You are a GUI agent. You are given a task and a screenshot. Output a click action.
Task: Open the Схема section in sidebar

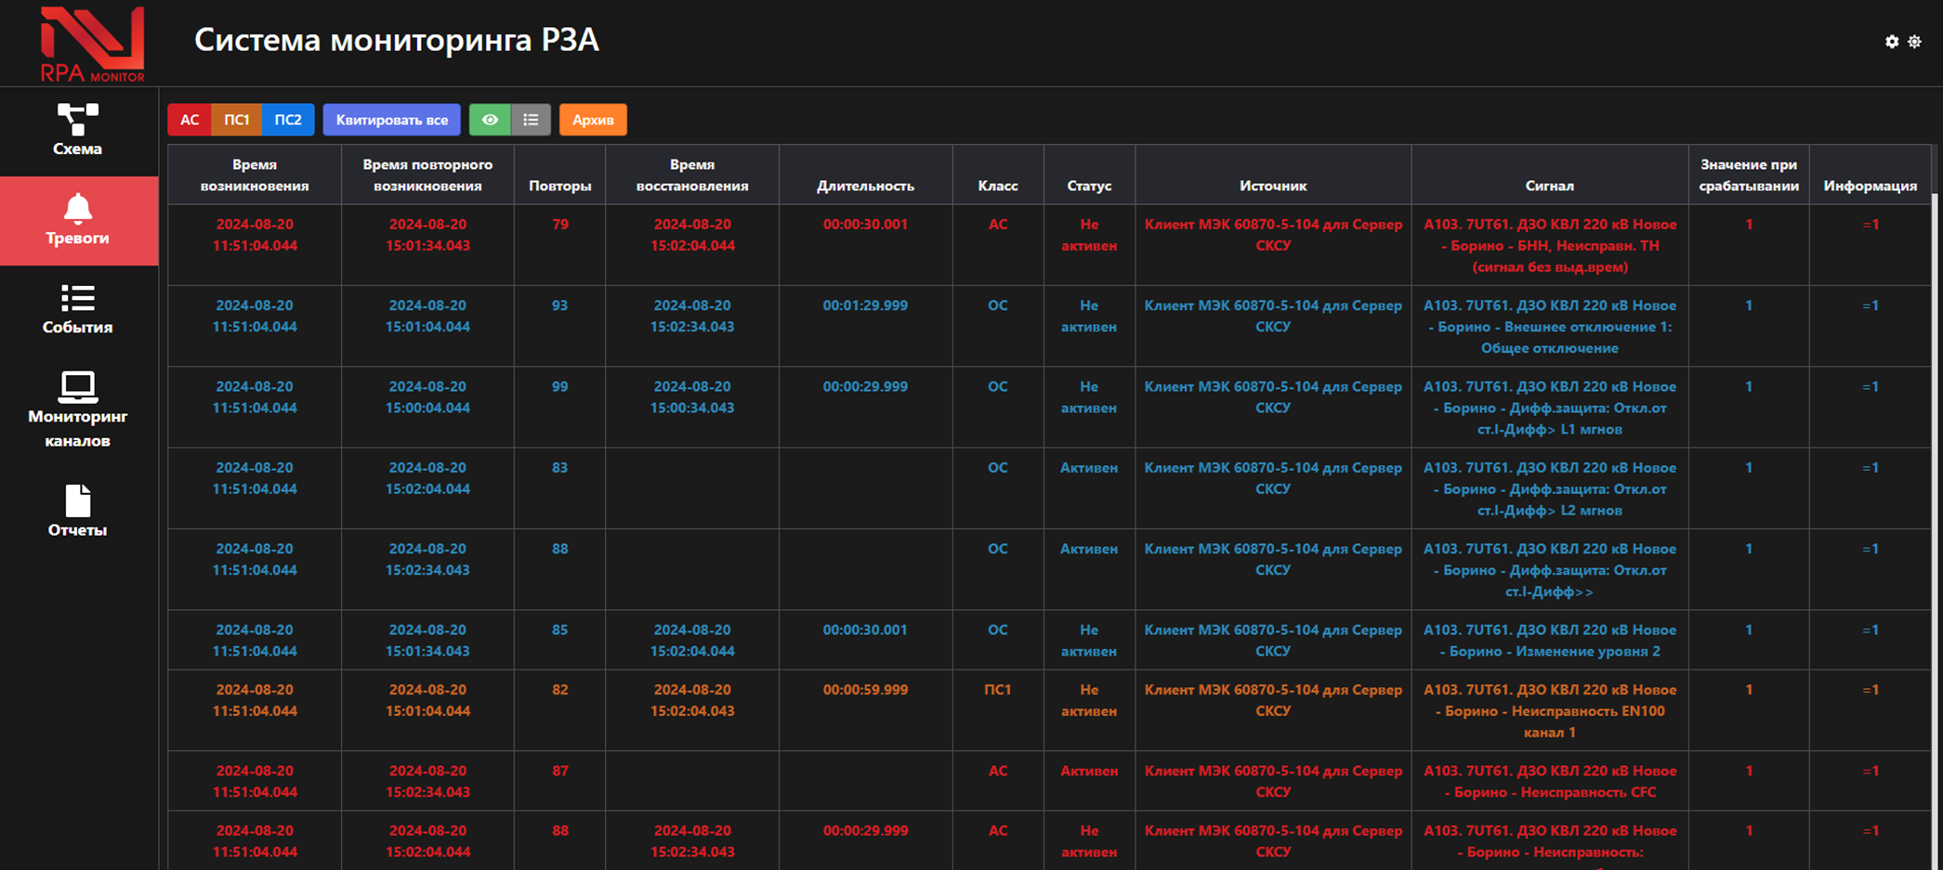pos(77,130)
